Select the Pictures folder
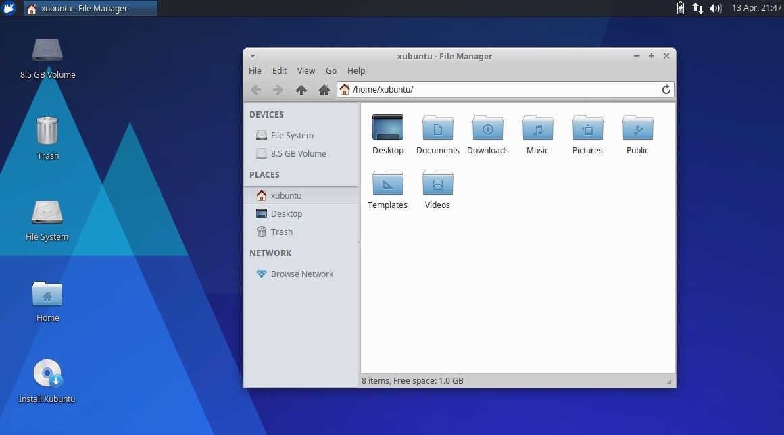The height and width of the screenshot is (435, 784). click(587, 128)
